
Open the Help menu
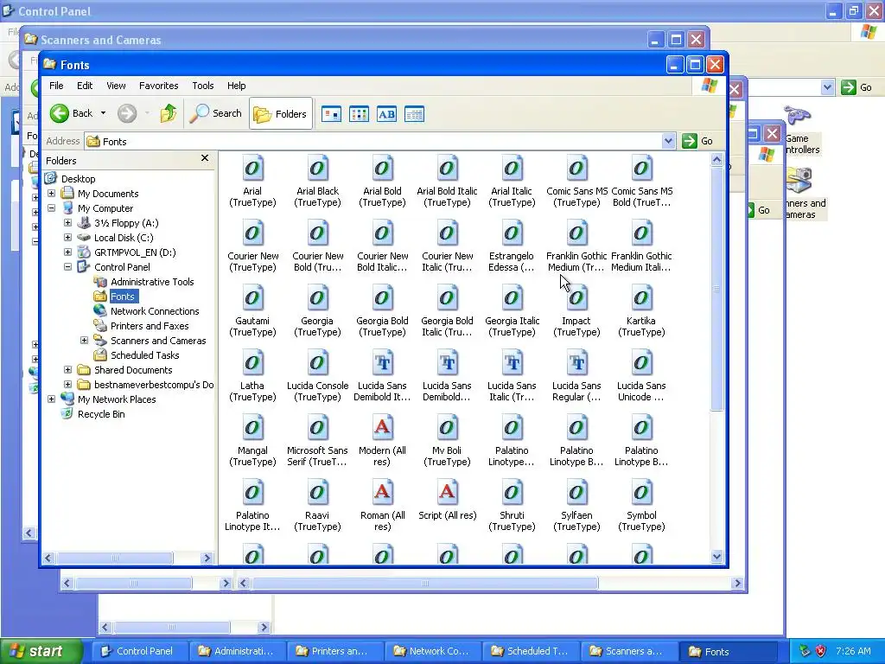click(237, 86)
